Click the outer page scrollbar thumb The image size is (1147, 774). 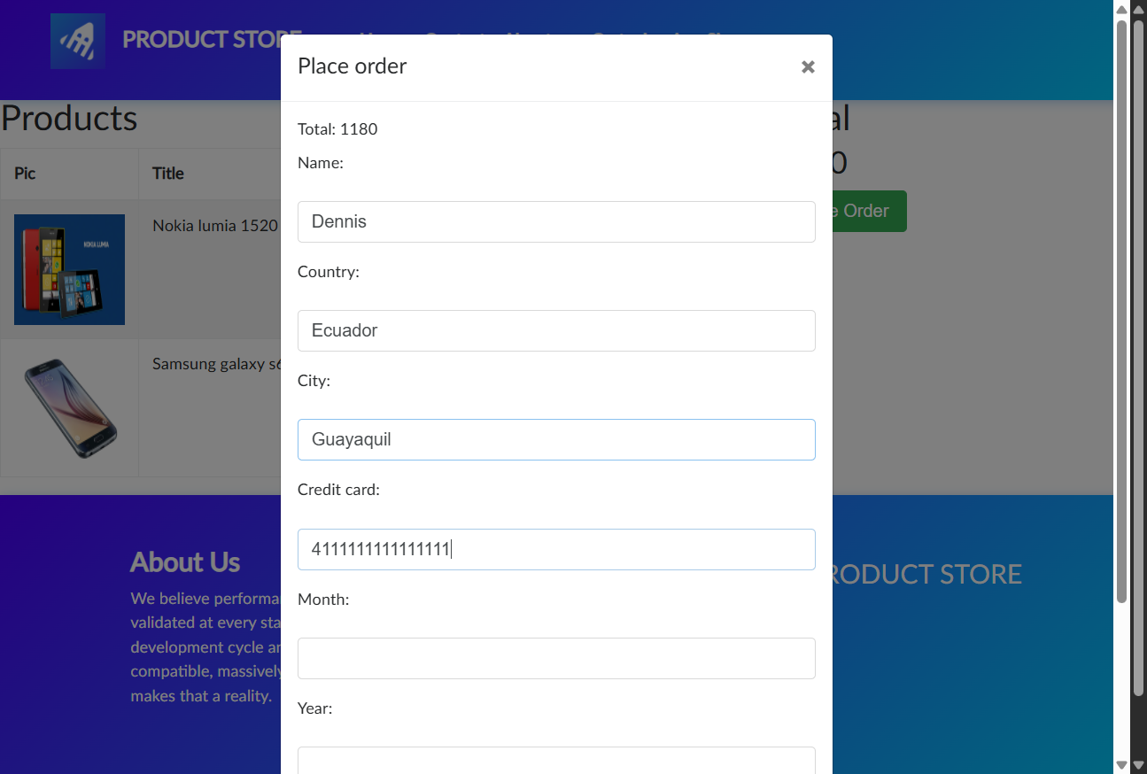(1139, 354)
